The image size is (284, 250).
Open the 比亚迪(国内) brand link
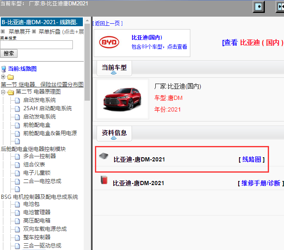coord(147,37)
